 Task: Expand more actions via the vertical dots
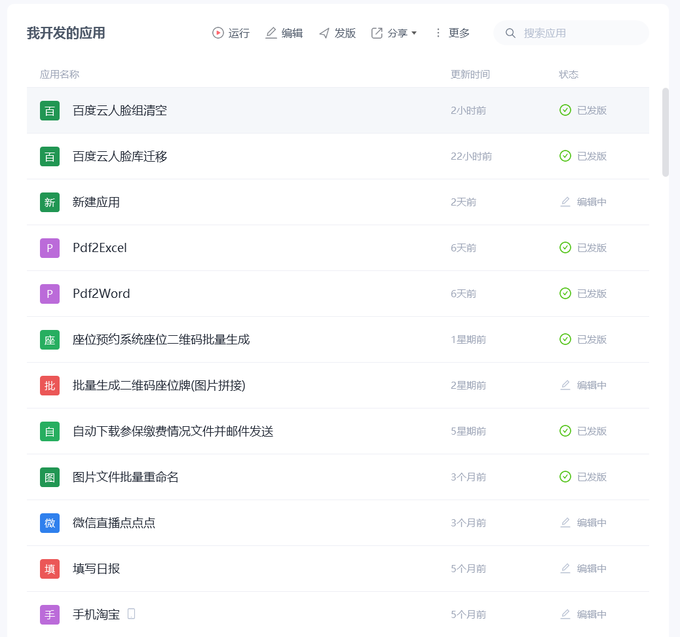pyautogui.click(x=438, y=33)
